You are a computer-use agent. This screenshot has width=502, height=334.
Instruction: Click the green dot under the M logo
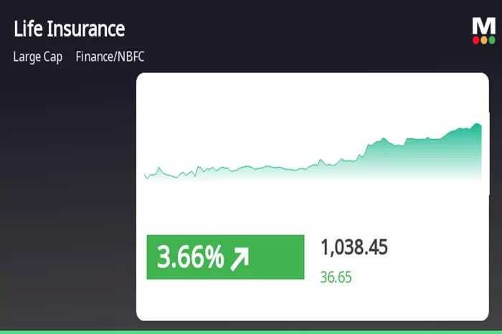[x=492, y=40]
